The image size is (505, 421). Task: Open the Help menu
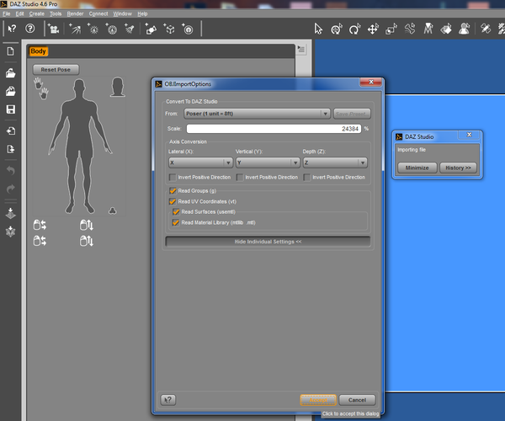[x=142, y=13]
